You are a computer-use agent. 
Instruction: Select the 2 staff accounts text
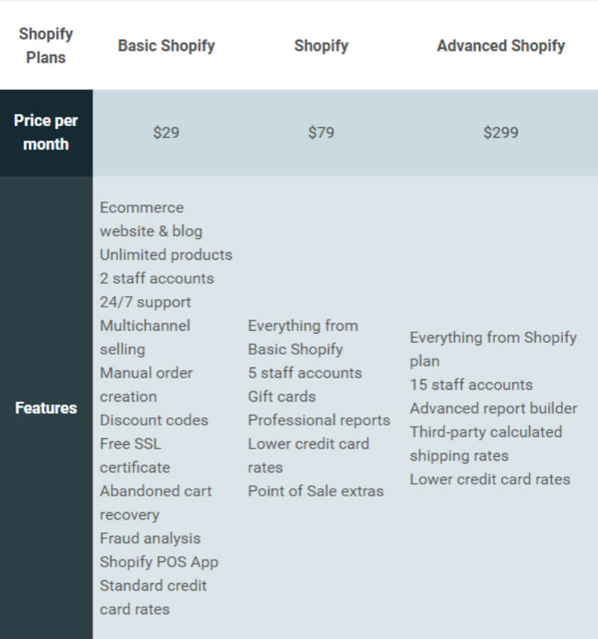tap(157, 278)
